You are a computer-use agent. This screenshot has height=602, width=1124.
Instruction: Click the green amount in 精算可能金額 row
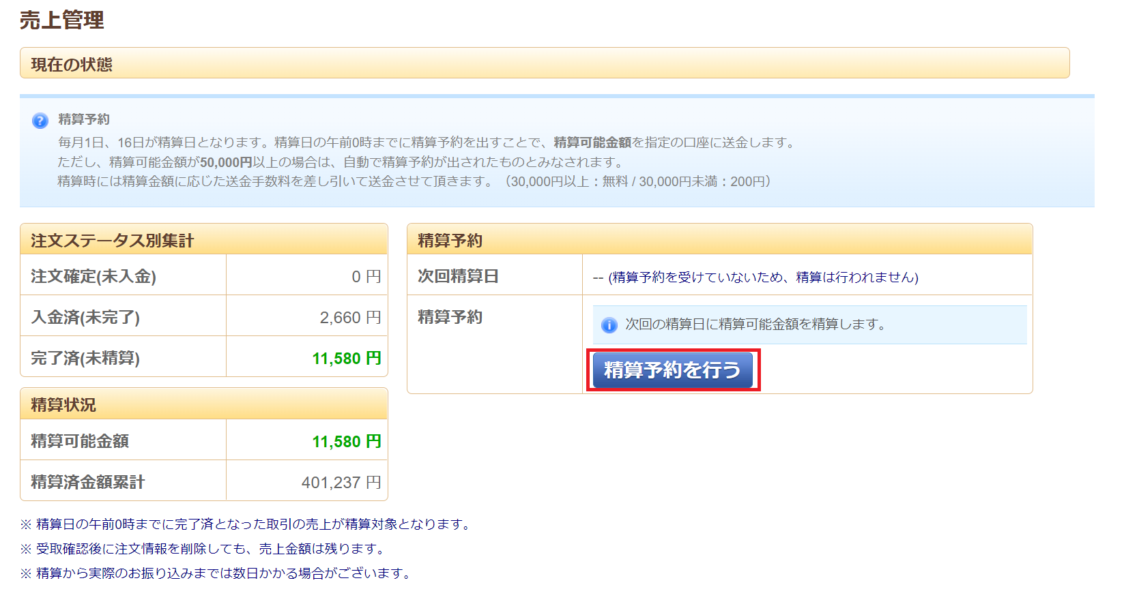pos(346,441)
